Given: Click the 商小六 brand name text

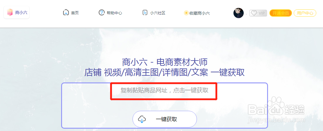Looking at the screenshot, I should (x=21, y=13).
